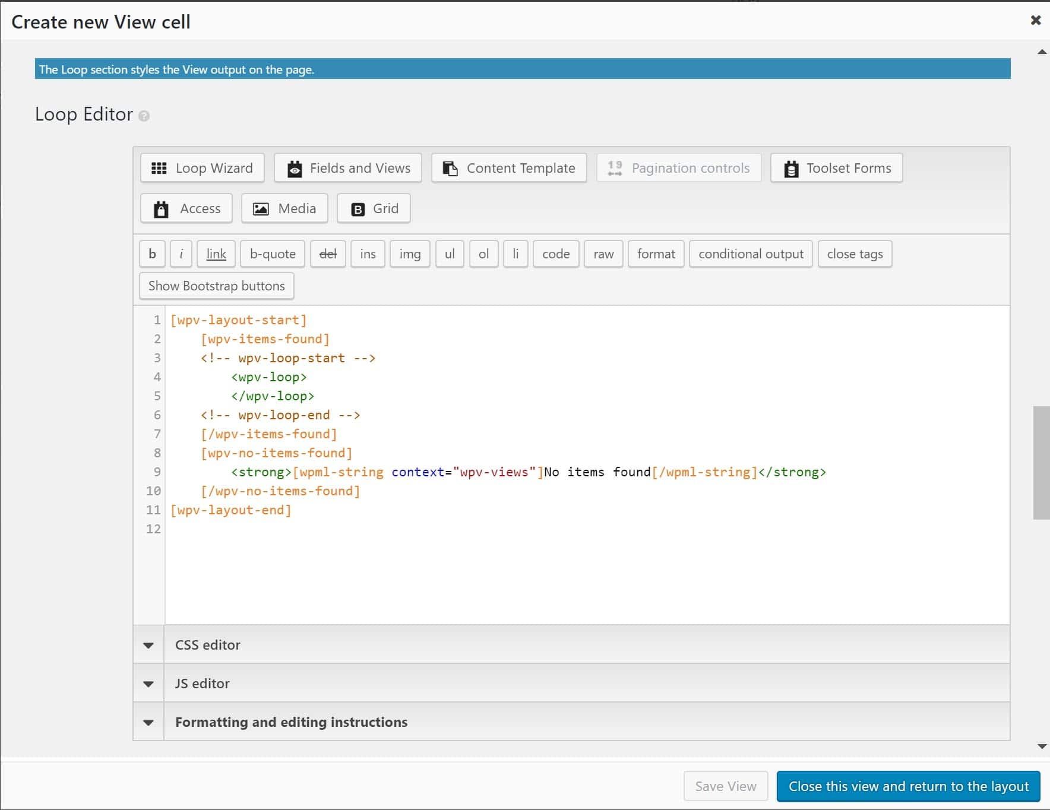Insert a Content Template
This screenshot has width=1050, height=810.
[x=508, y=168]
